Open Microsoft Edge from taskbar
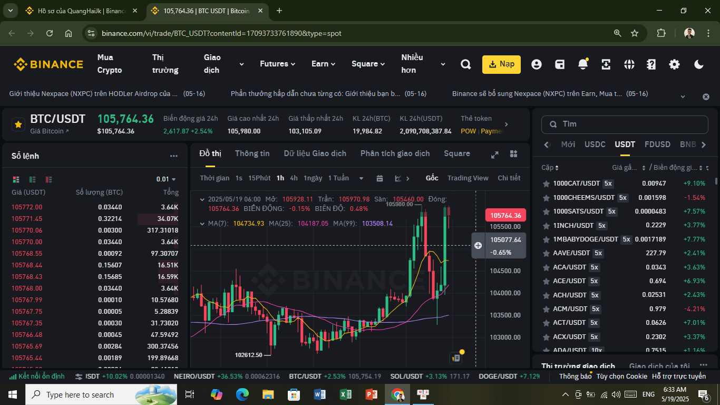The image size is (720, 405). pyautogui.click(x=242, y=394)
